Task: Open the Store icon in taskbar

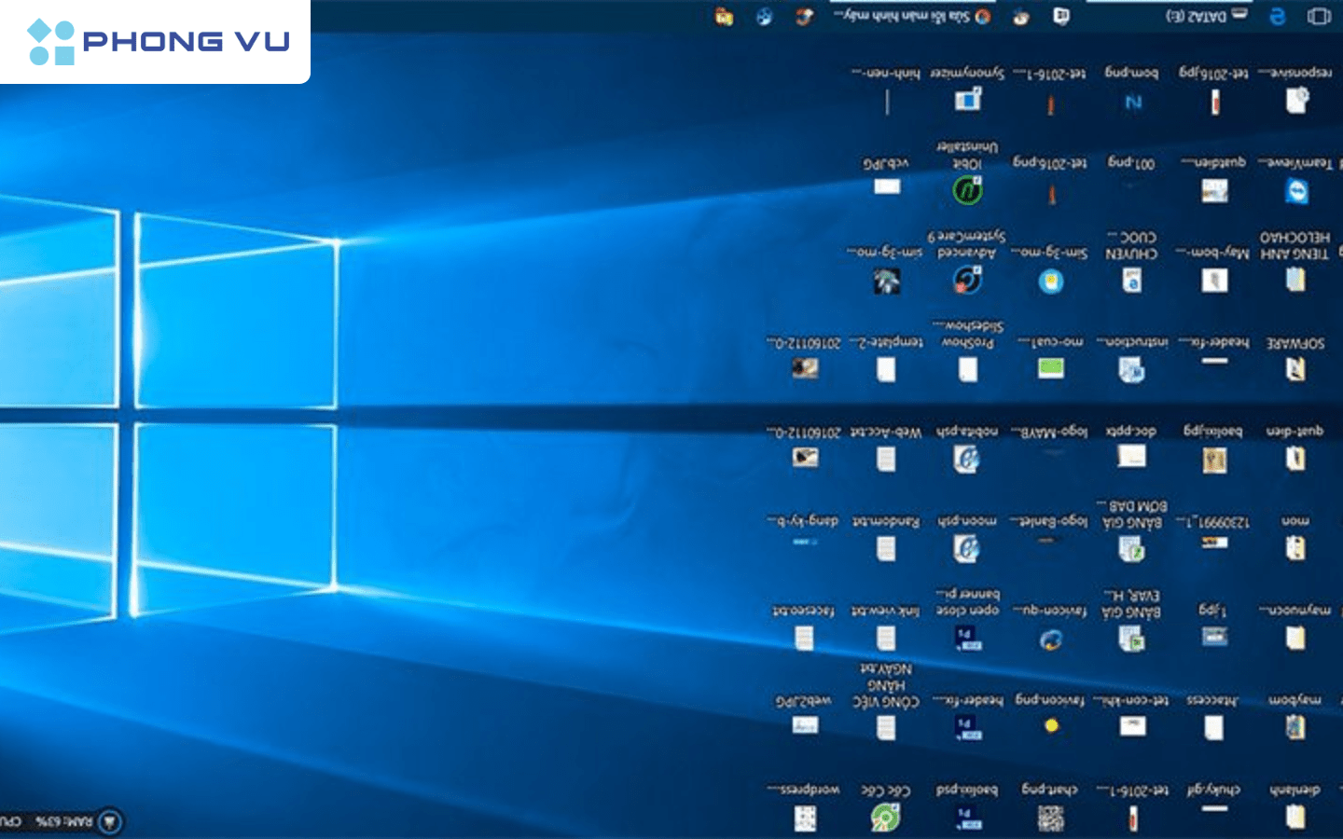Action: (x=1060, y=16)
